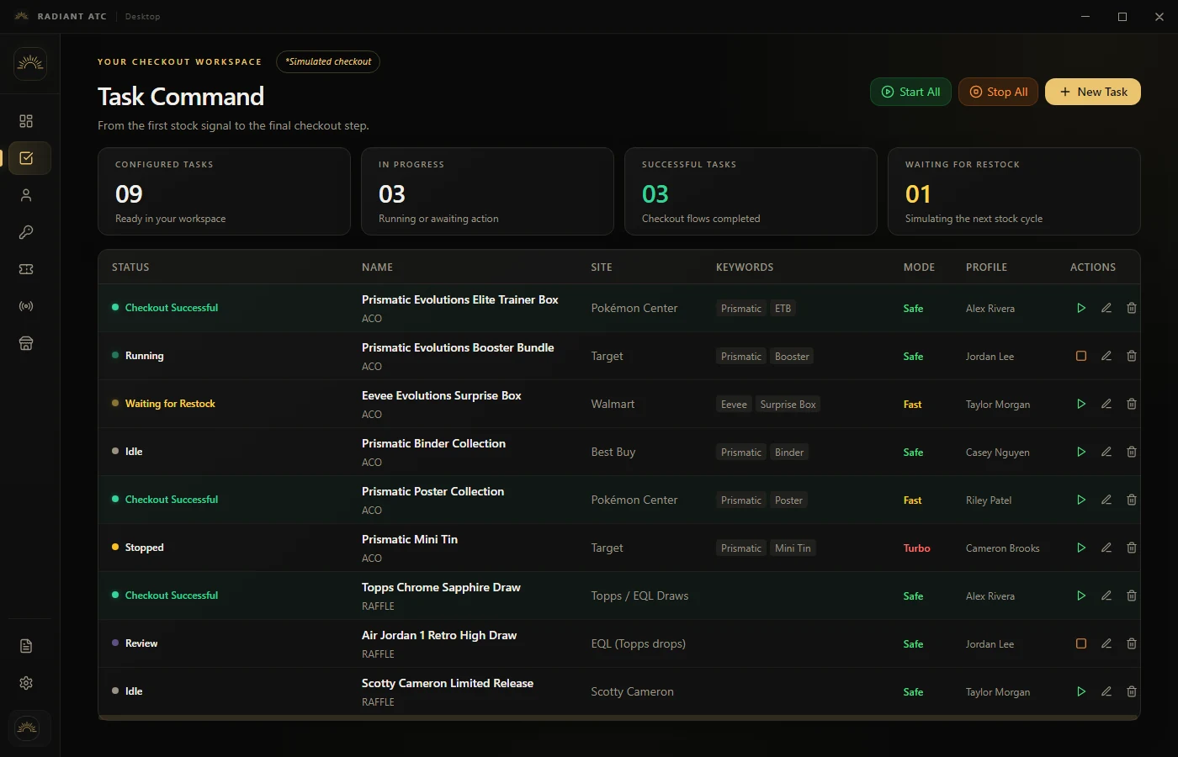Click the Simulated checkout badge
The width and height of the screenshot is (1178, 757).
tap(328, 61)
